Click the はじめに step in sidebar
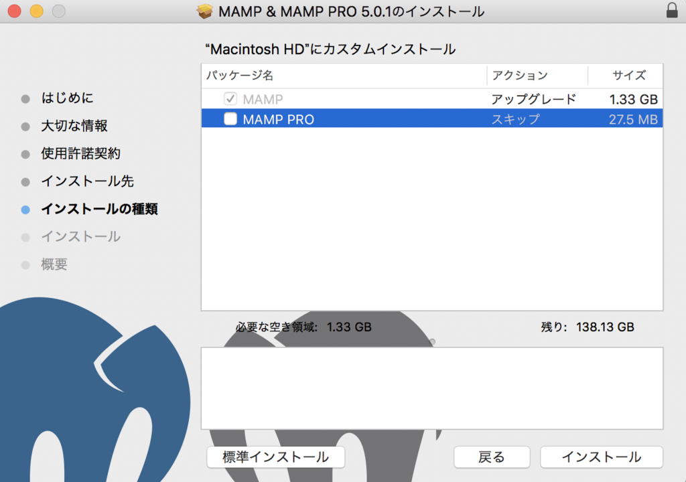The height and width of the screenshot is (482, 686). click(x=68, y=98)
